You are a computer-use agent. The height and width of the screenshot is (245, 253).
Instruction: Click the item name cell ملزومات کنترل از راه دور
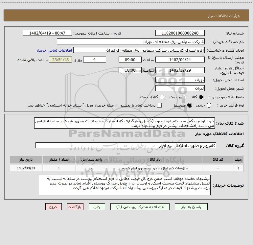click(x=155, y=168)
